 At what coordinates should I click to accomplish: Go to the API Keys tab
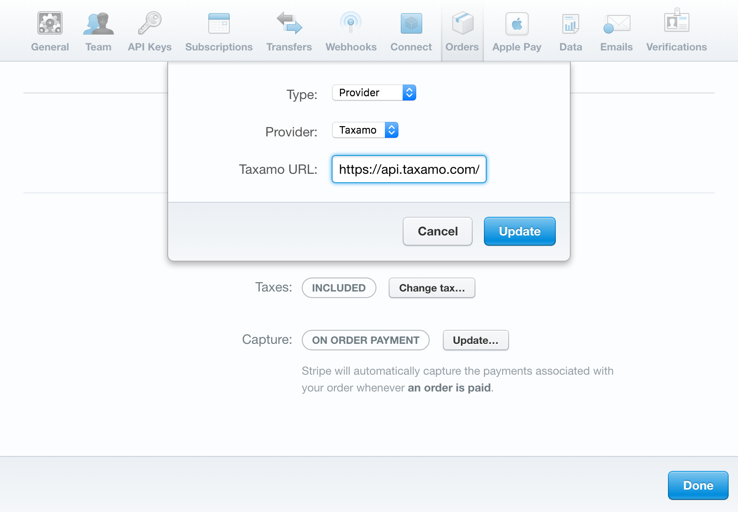click(150, 32)
